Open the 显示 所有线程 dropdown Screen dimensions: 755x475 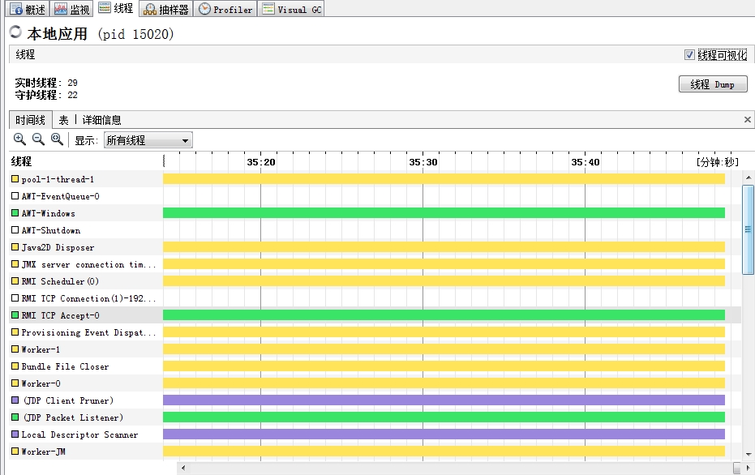tap(148, 140)
